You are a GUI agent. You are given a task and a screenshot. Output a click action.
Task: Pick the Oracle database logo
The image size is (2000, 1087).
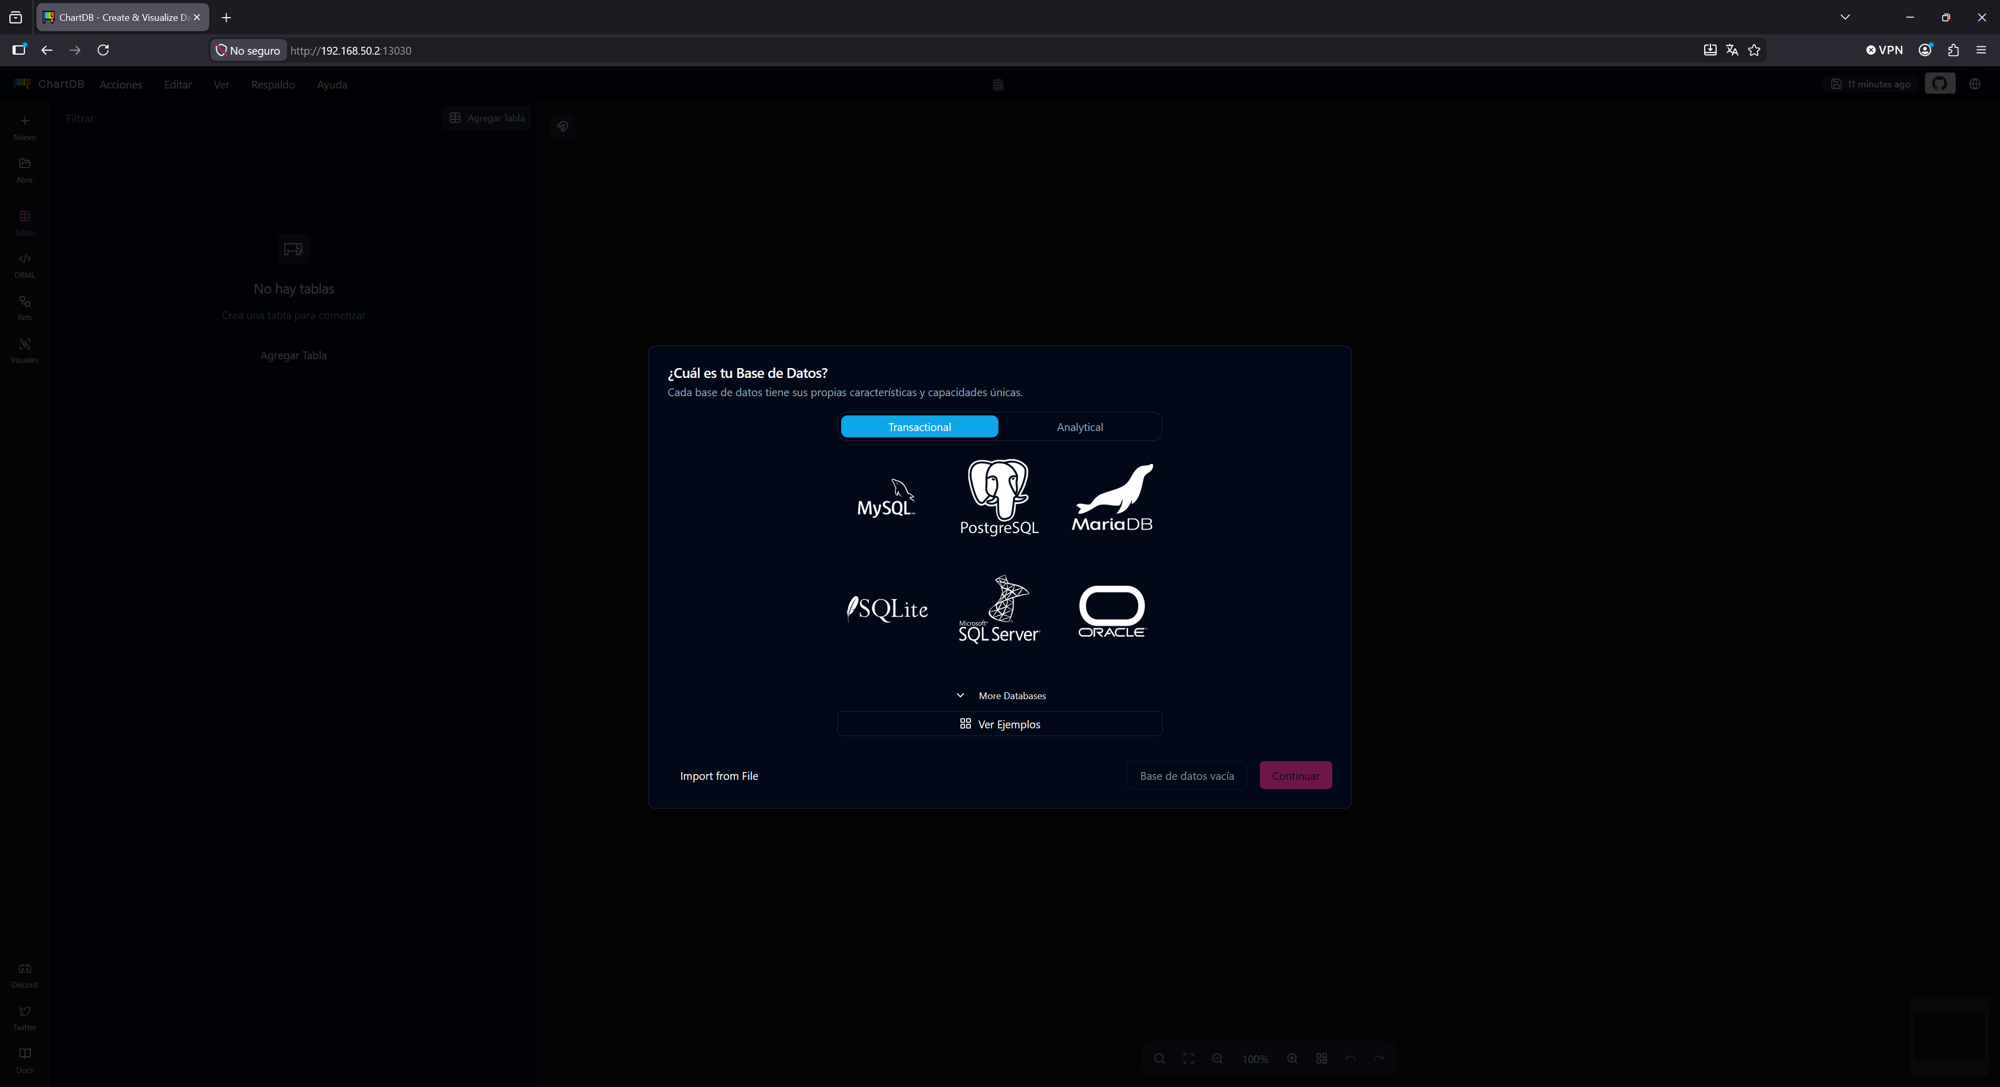pyautogui.click(x=1112, y=611)
